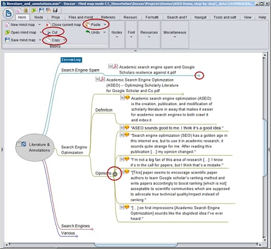The width and height of the screenshot is (271, 249).
Task: Click the New mind map icon
Action: point(7,25)
